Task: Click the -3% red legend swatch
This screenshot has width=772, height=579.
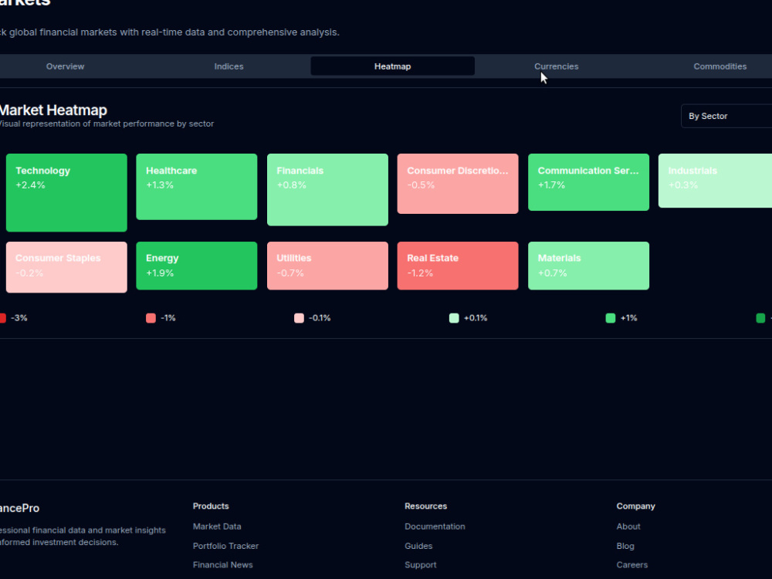Action: click(x=2, y=318)
